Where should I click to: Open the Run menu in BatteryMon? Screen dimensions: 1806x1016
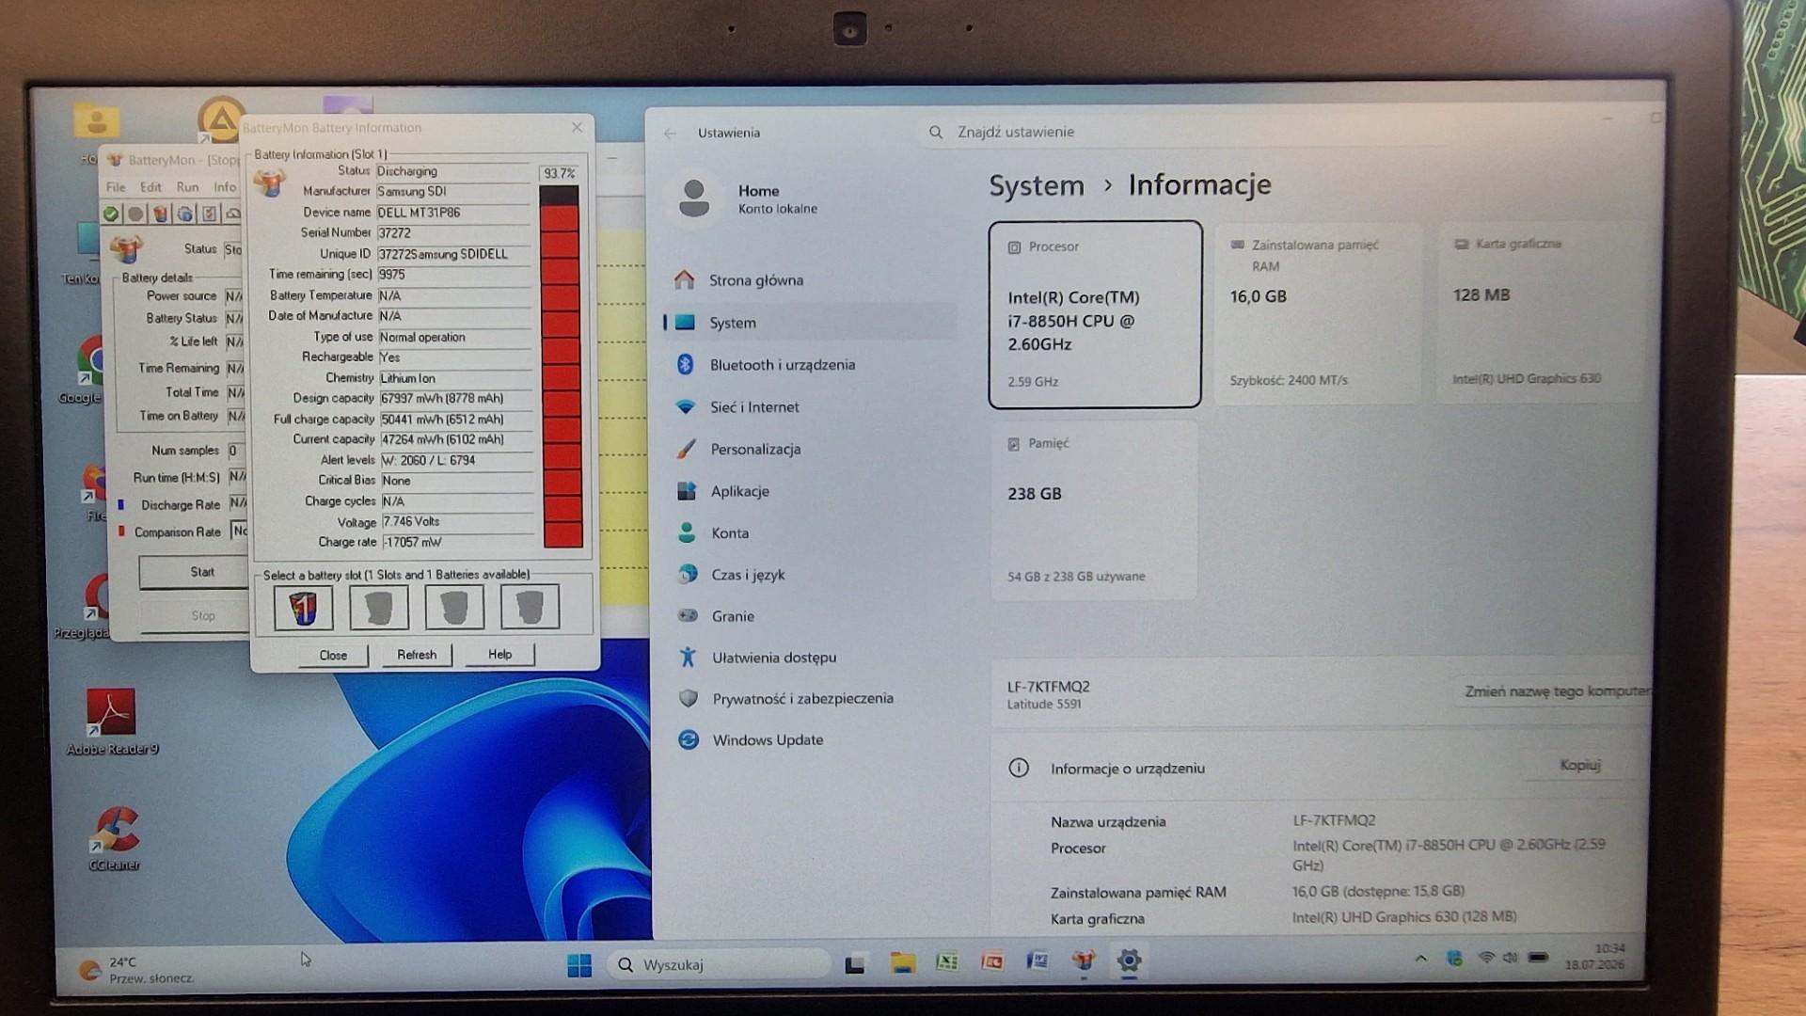tap(187, 187)
